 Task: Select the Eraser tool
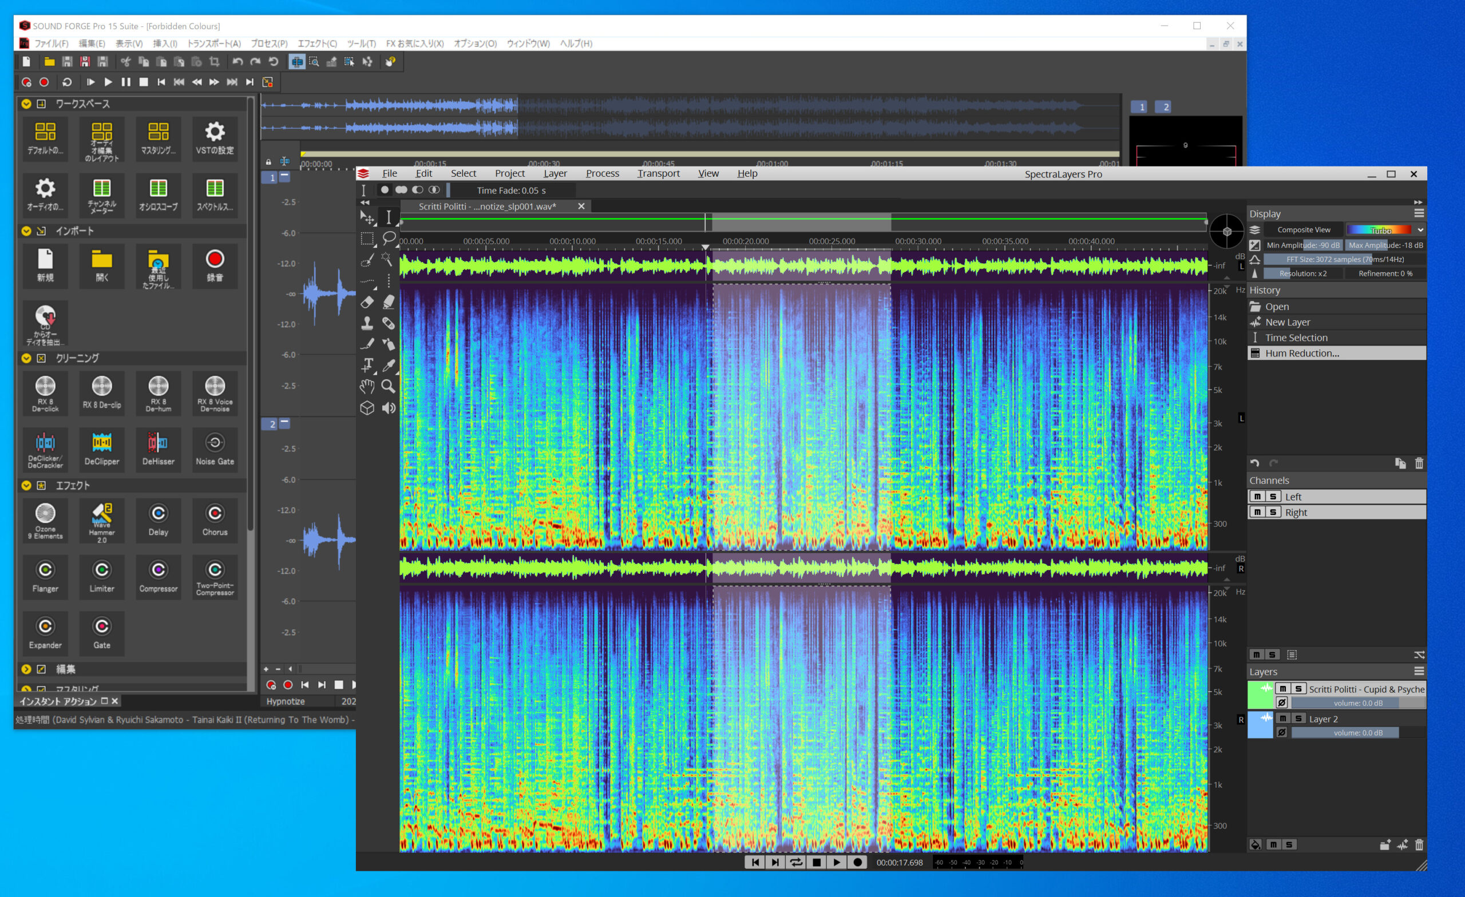(367, 302)
